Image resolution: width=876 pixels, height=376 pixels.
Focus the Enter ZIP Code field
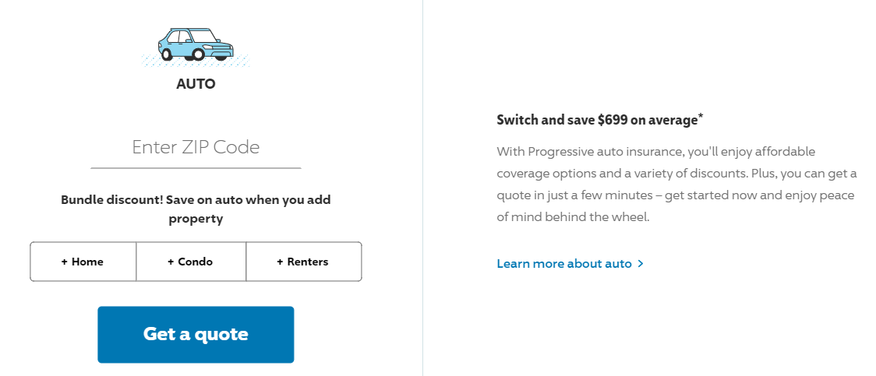196,147
